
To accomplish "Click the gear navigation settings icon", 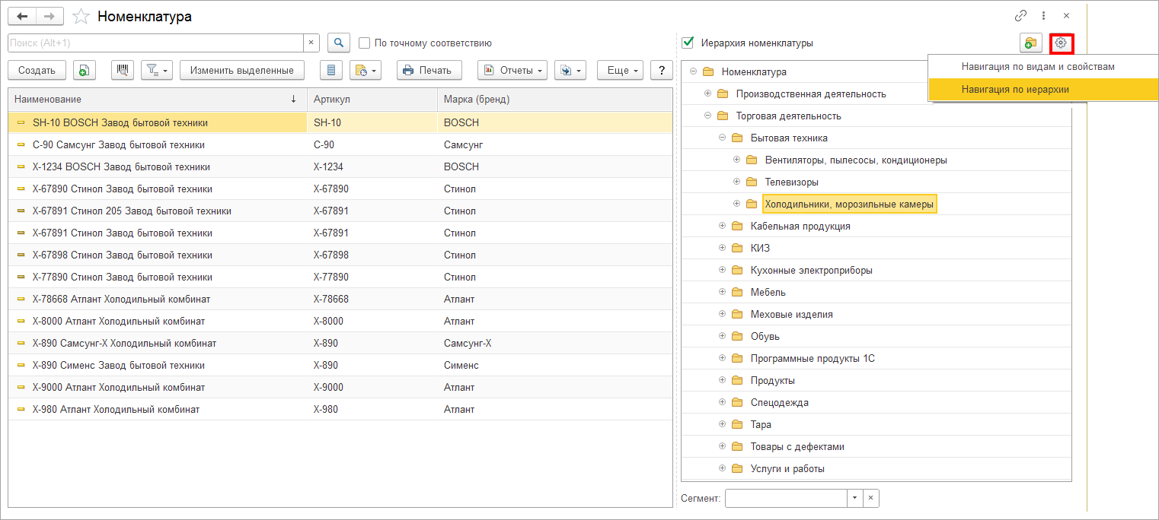I will (x=1060, y=43).
